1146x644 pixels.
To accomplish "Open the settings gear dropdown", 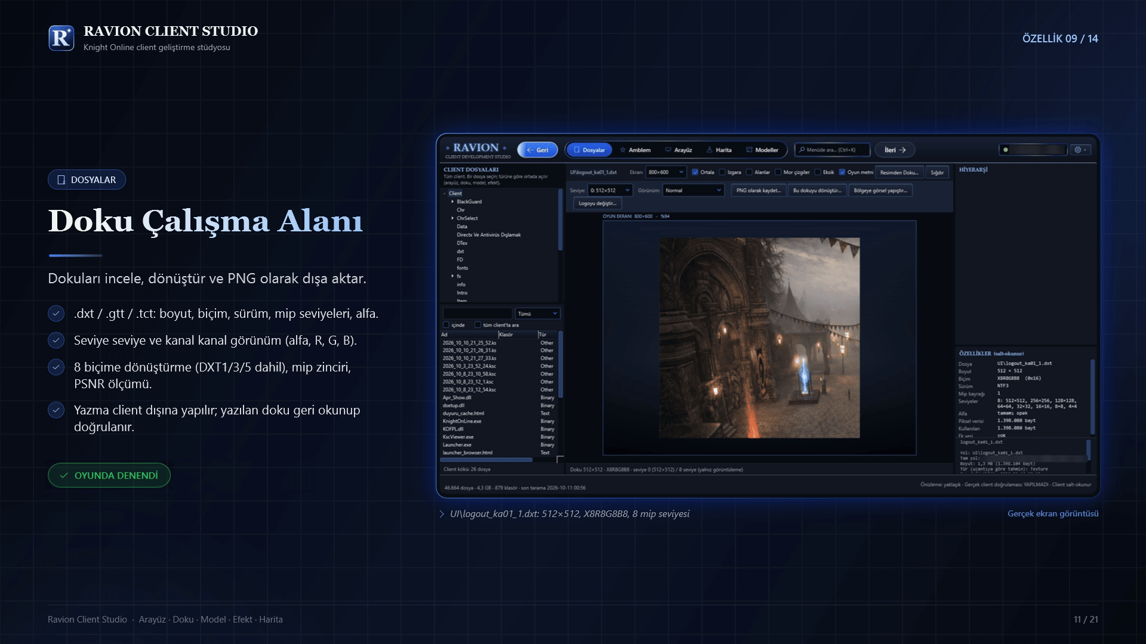I will [x=1081, y=150].
